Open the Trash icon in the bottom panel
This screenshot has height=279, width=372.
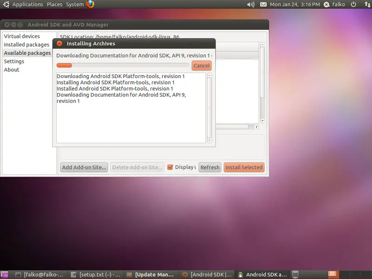click(x=295, y=274)
